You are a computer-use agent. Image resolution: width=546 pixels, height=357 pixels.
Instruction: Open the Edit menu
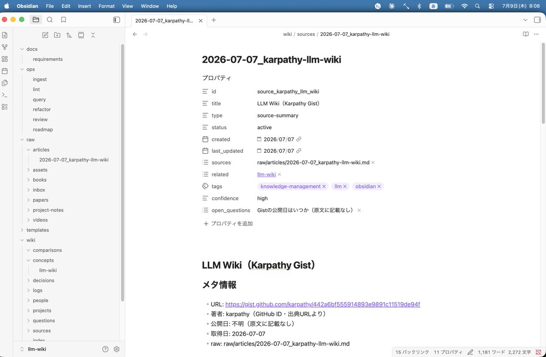pyautogui.click(x=66, y=6)
